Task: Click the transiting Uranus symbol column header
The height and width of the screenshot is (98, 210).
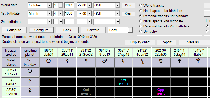Action: click(x=161, y=62)
